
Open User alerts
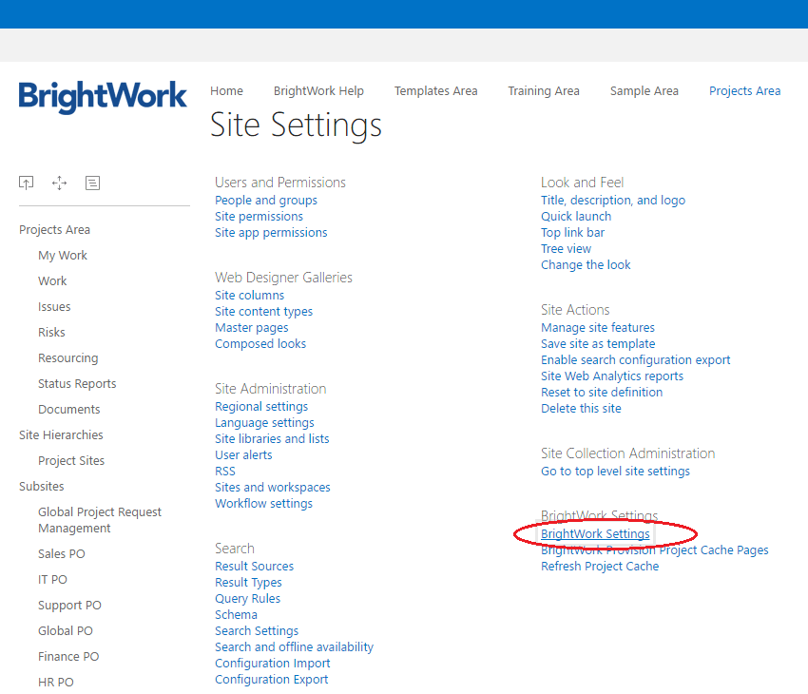click(243, 455)
